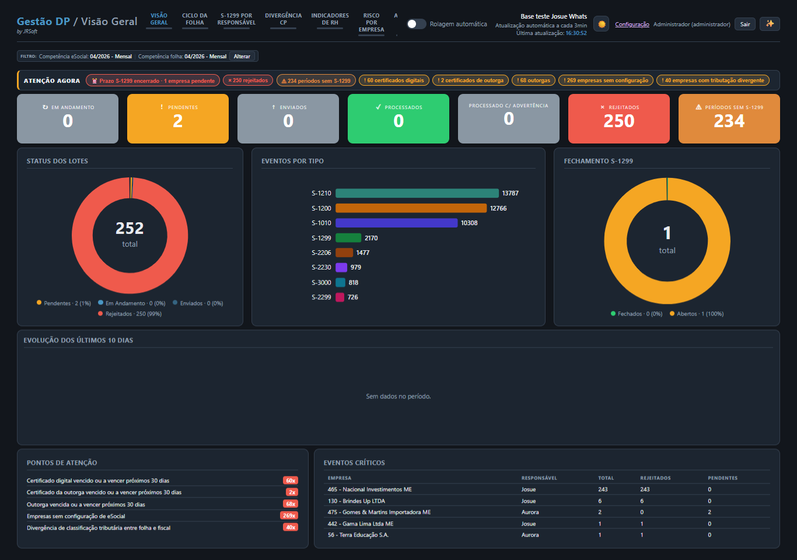
Task: Click the 'Prazo S-1299 encerrado' alert chip
Action: tap(153, 80)
